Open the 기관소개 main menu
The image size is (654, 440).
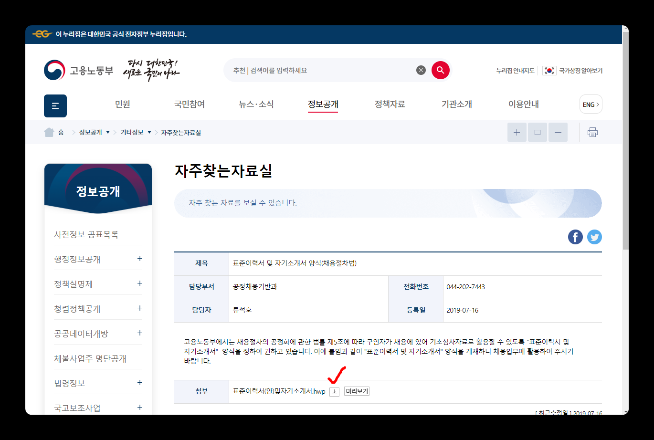457,104
